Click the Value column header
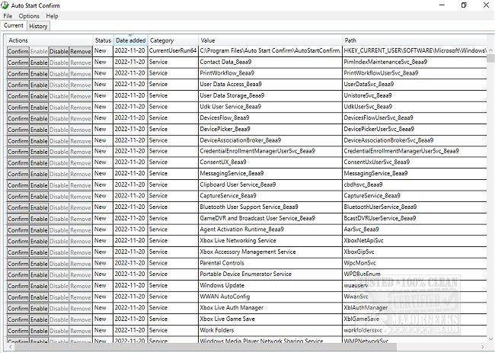The width and height of the screenshot is (495, 353). [270, 40]
